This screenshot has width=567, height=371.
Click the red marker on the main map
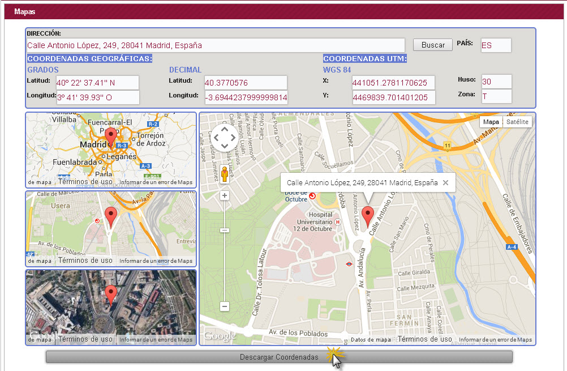click(x=368, y=216)
